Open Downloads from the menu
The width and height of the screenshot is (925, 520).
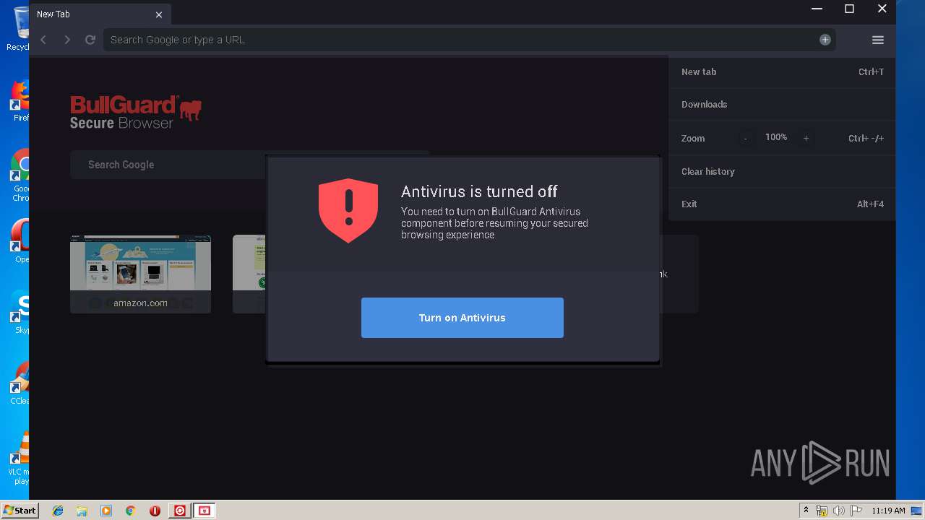coord(782,104)
